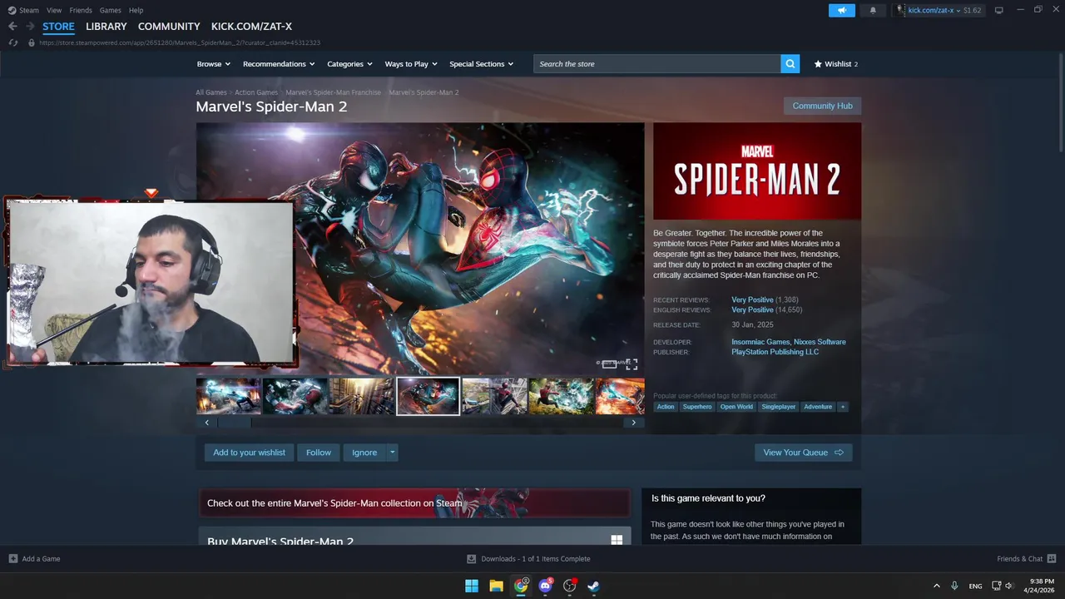Viewport: 1065px width, 599px height.
Task: Open the Windows Start menu
Action: click(x=472, y=586)
